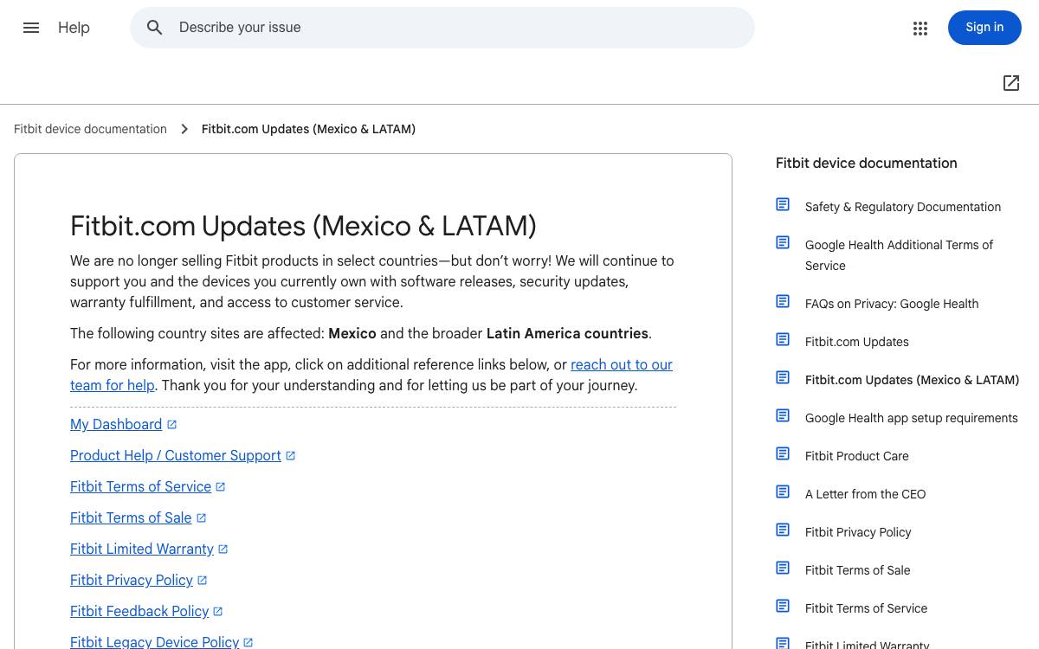This screenshot has width=1039, height=649.
Task: Open Fitbit Terms of Service article link
Action: pos(140,486)
